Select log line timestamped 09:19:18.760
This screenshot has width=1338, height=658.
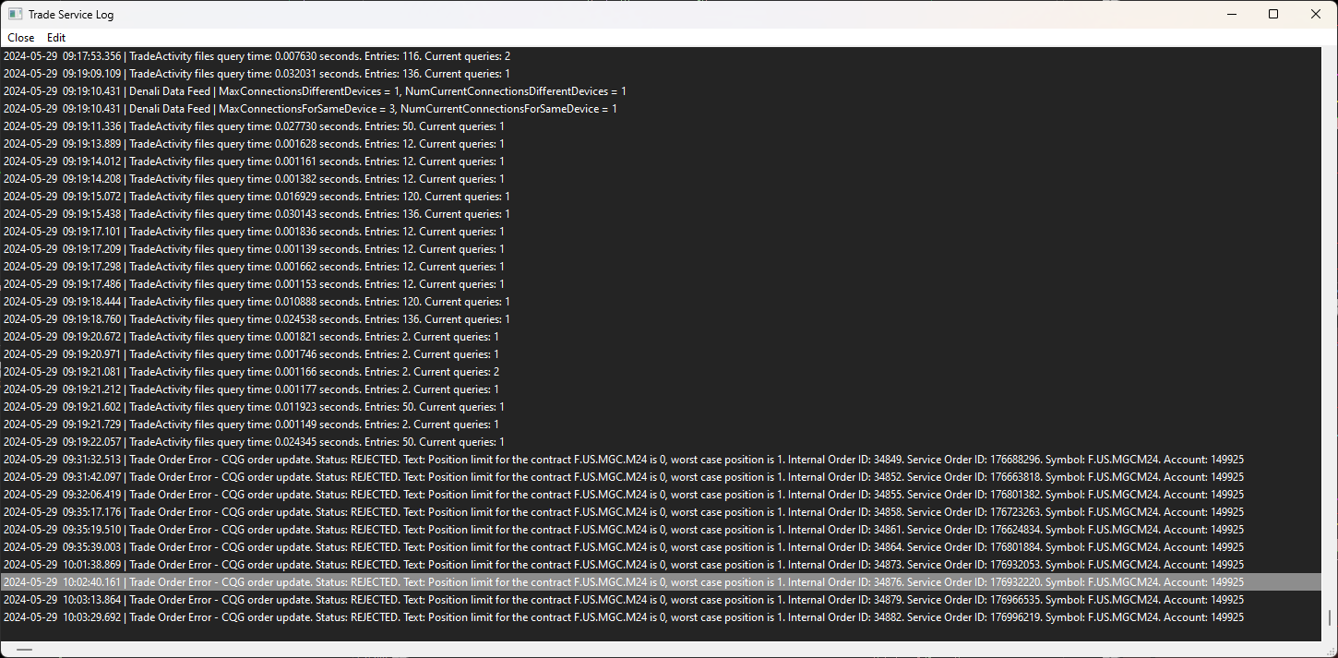pyautogui.click(x=661, y=319)
